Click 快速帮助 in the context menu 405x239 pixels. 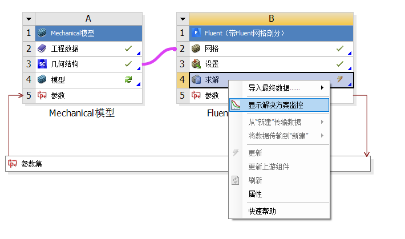tap(262, 211)
